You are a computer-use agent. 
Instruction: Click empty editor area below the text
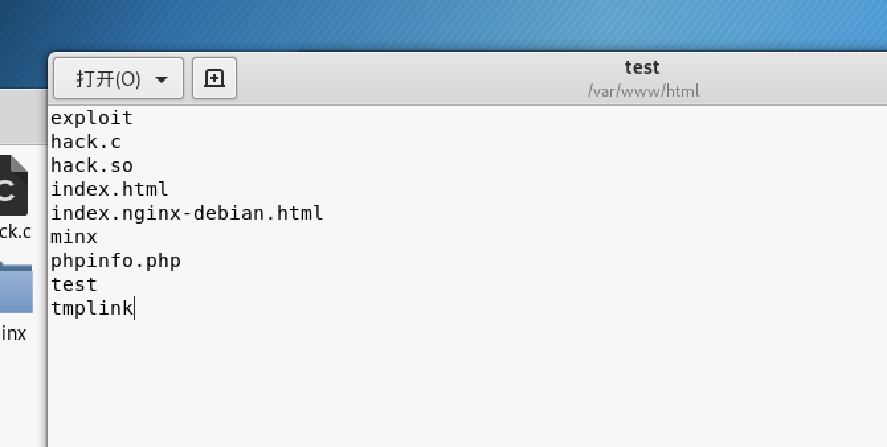click(463, 384)
